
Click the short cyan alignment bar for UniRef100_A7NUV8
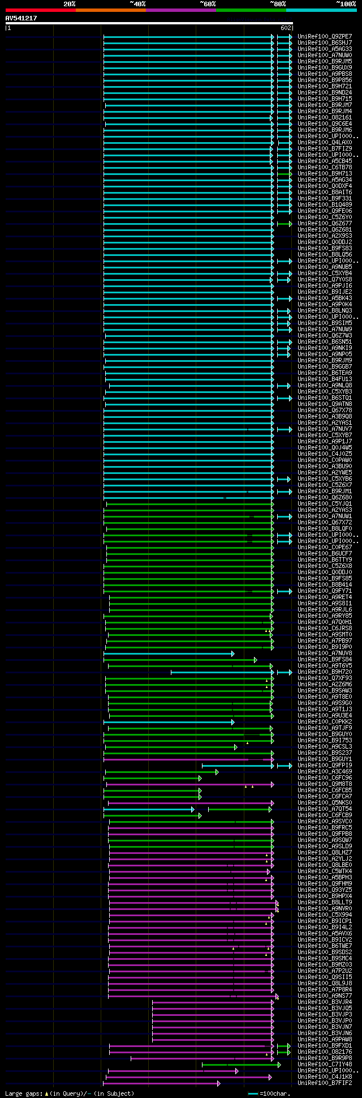pos(169,653)
